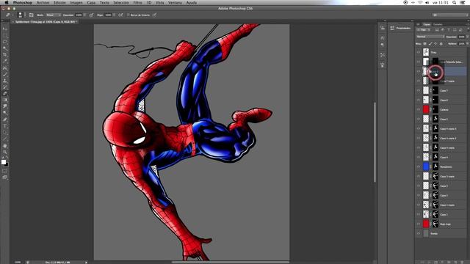The image size is (470, 264).
Task: Click the lock image pixels brush icon
Action: pos(430,44)
